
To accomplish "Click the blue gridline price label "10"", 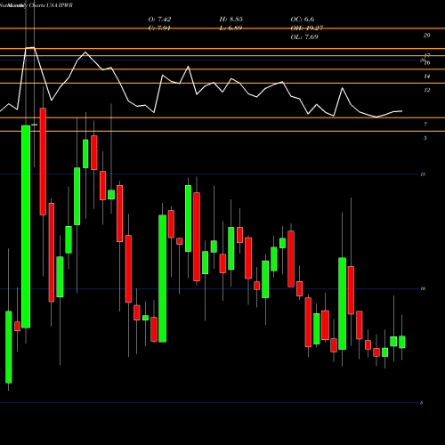I will [423, 288].
